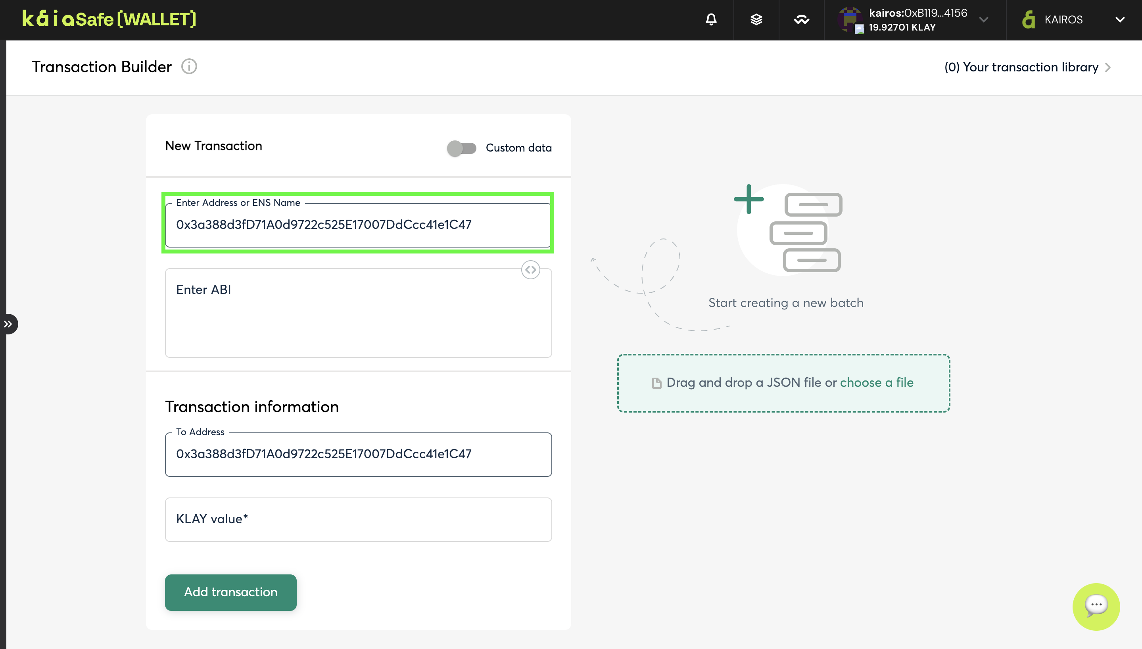This screenshot has width=1142, height=649.
Task: Click the green plus new batch illustration
Action: (749, 199)
